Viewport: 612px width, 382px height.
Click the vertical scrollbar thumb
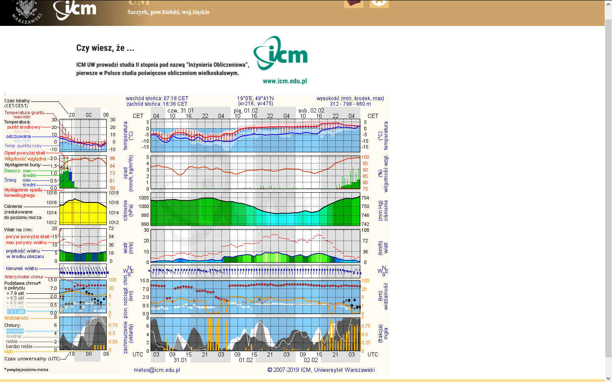click(608, 188)
